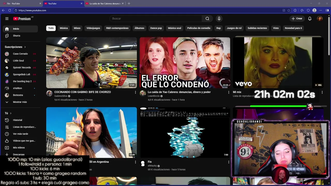Open EL ERROR QUE LO CONDENÓ thumbnail
Viewport: 331px width, 186px height.
[x=185, y=63]
